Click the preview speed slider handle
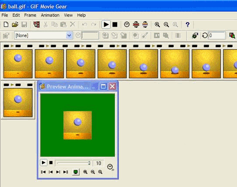This screenshot has width=237, height=187. 89,163
